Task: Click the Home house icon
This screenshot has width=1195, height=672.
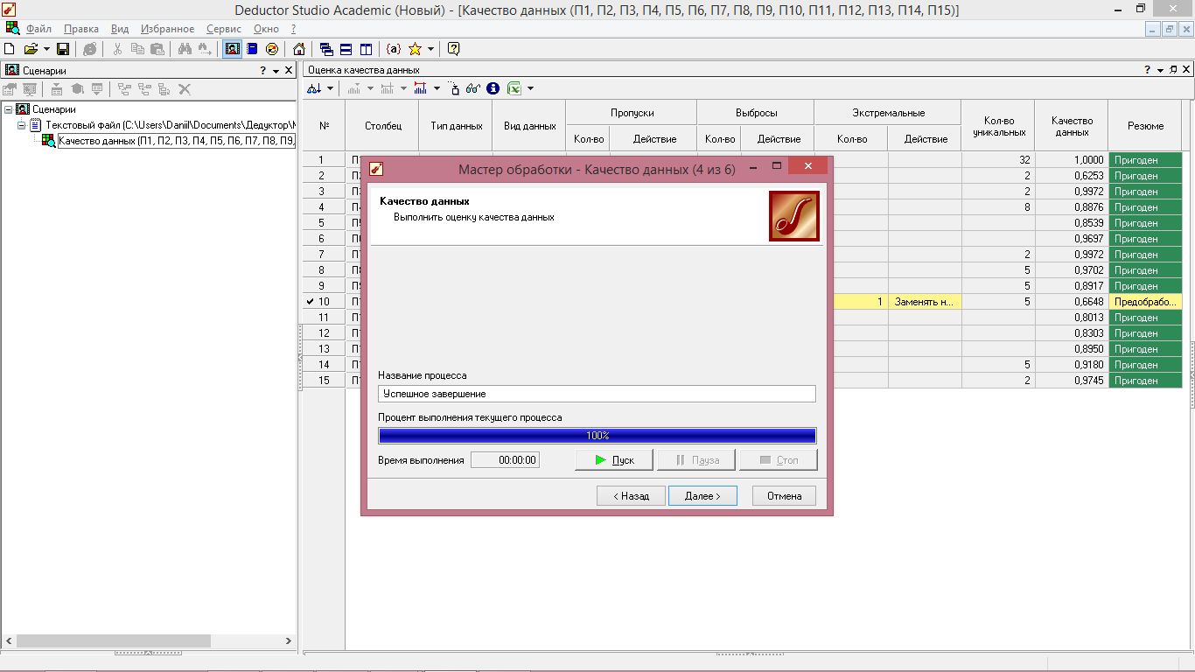Action: (299, 49)
